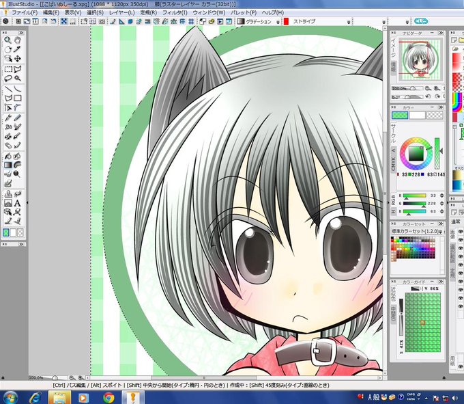Rotate view clockwise in Navigator
The width and height of the screenshot is (464, 404).
click(437, 96)
